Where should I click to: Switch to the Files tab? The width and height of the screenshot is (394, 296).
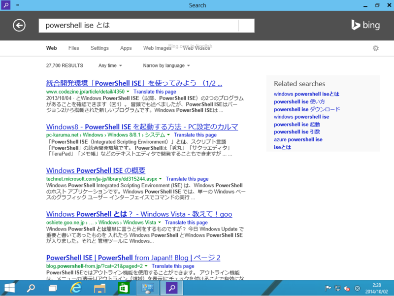pyautogui.click(x=73, y=48)
